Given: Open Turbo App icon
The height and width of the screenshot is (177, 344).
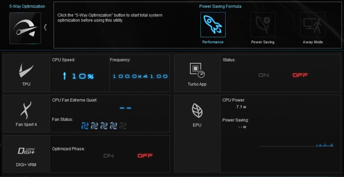Looking at the screenshot, I should coord(197,70).
